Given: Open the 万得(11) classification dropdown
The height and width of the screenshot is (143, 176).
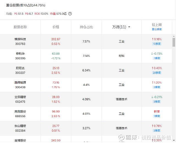Looking at the screenshot, I should [x=121, y=27].
